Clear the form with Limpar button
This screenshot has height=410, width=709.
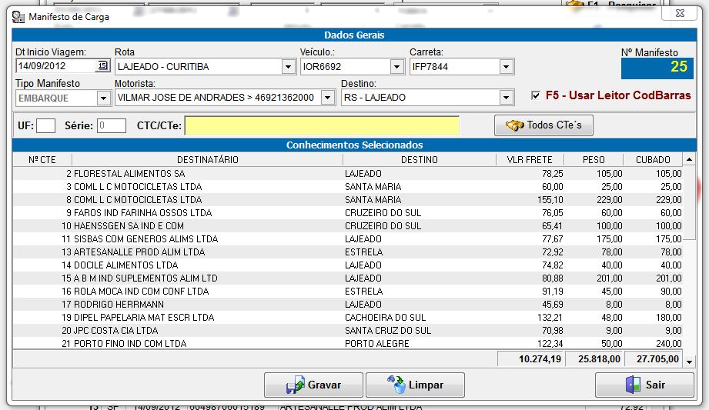(415, 385)
